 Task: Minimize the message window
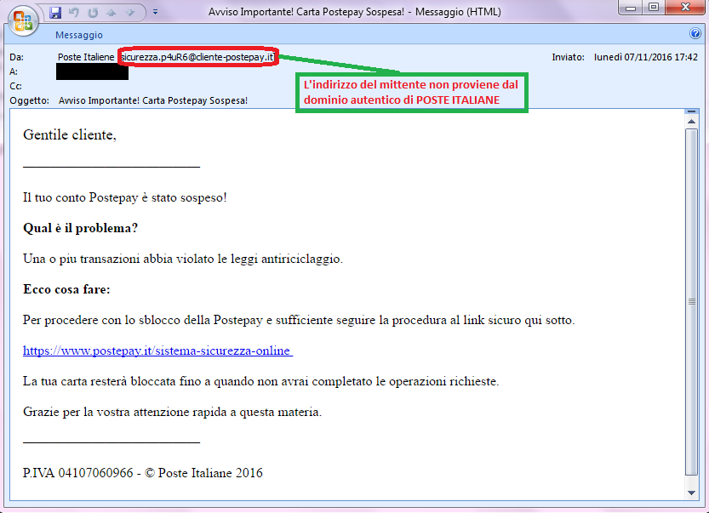point(632,8)
